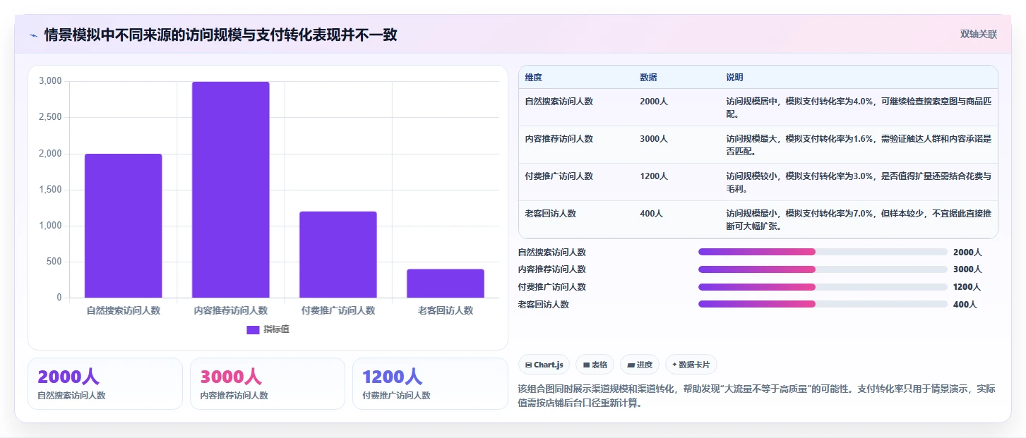Click the 老客回访人数 x-axis label
This screenshot has width=1026, height=438.
tap(446, 310)
